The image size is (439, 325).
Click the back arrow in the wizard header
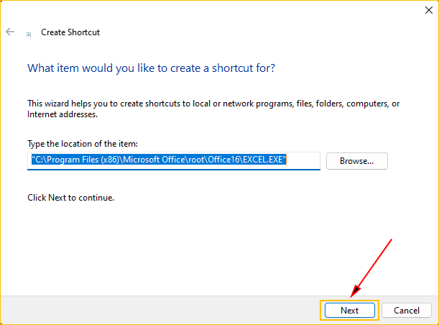[x=10, y=32]
